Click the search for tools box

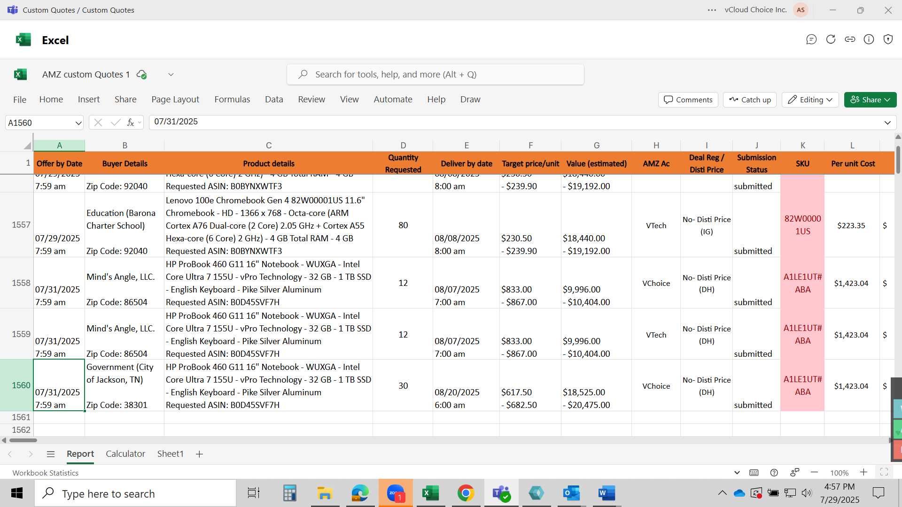coord(435,75)
